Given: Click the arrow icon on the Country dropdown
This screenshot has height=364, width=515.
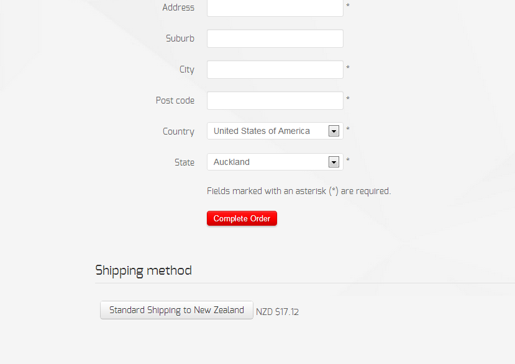Looking at the screenshot, I should [334, 131].
